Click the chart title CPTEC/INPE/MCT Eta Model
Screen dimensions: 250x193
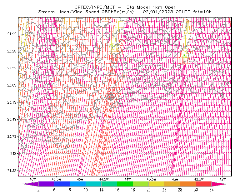coord(125,7)
